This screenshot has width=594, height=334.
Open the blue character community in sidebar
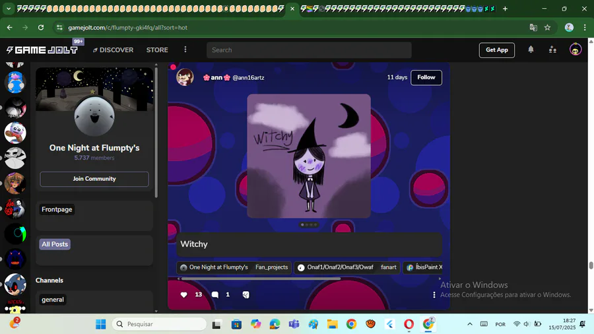(x=15, y=83)
